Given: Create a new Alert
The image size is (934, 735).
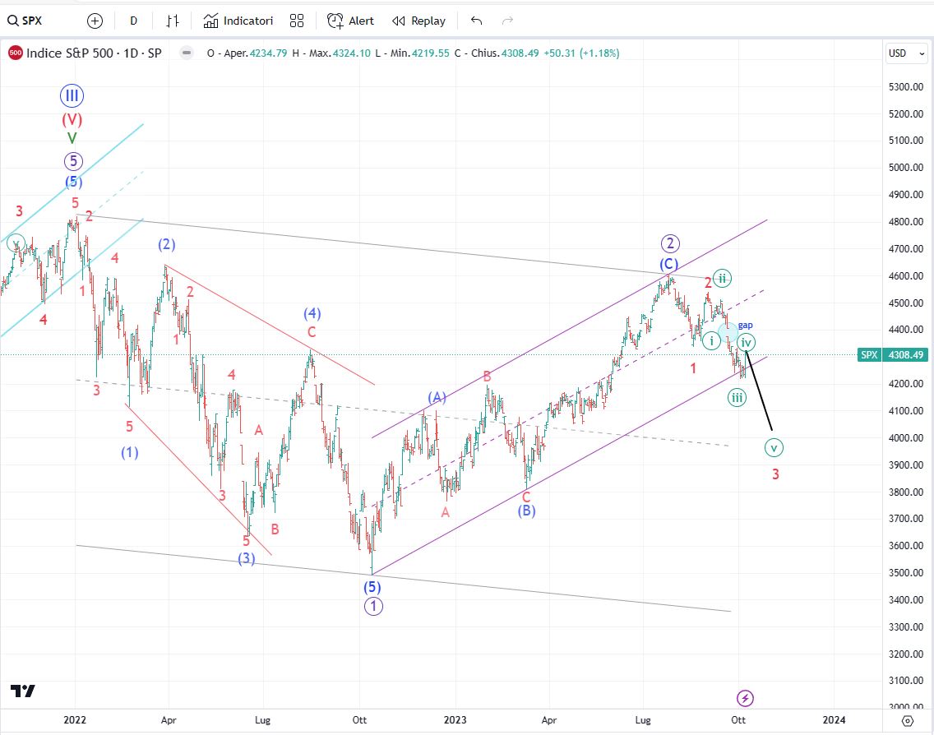Looking at the screenshot, I should pyautogui.click(x=350, y=21).
